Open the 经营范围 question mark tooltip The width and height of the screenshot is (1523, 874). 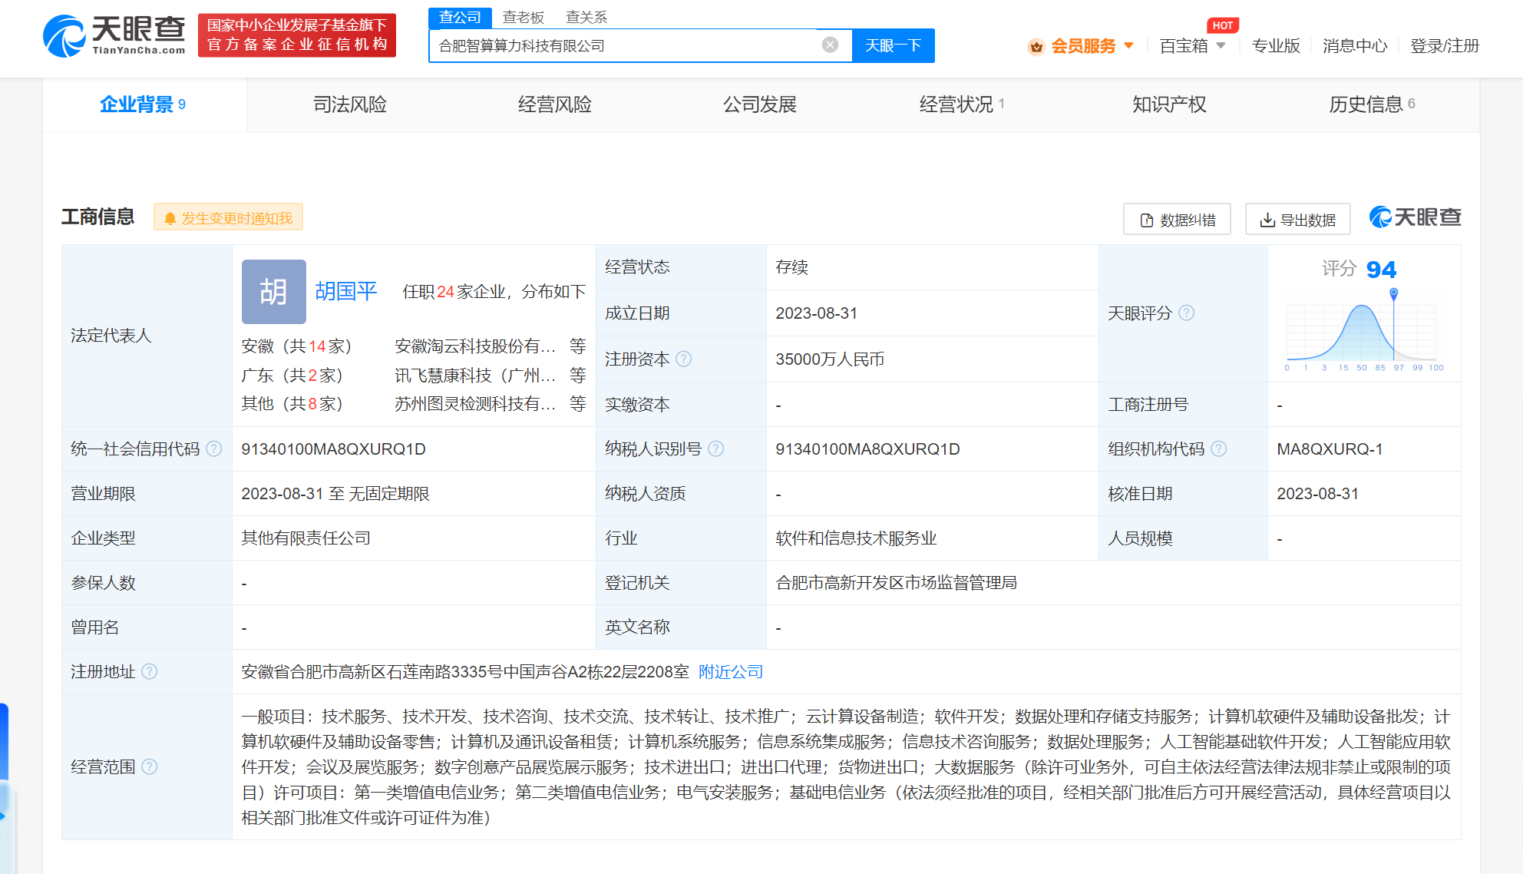click(x=150, y=766)
